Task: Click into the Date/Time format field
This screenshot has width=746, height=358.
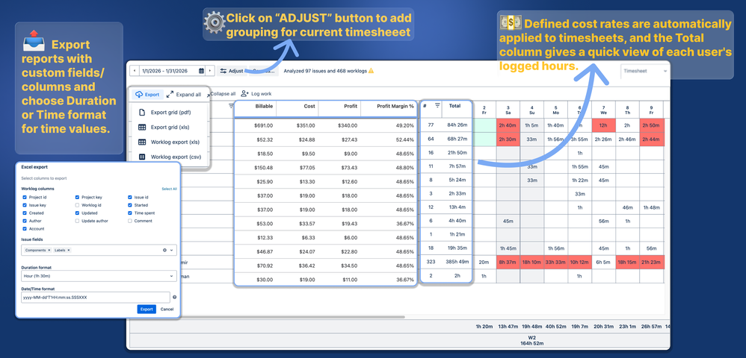Action: (x=96, y=298)
